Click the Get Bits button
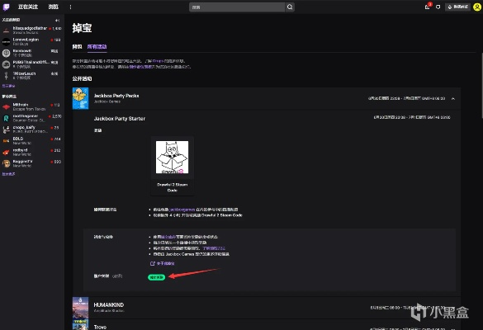The image size is (483, 330). pyautogui.click(x=457, y=7)
